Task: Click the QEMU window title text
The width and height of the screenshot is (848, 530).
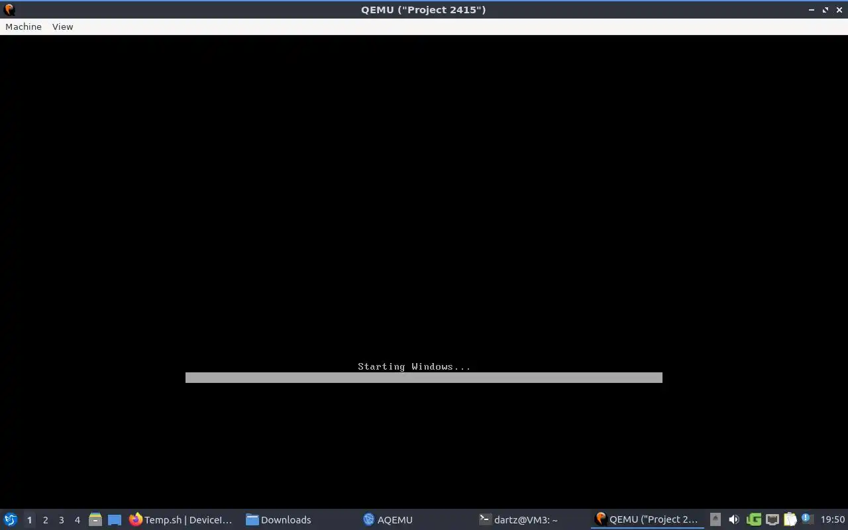Action: point(423,10)
